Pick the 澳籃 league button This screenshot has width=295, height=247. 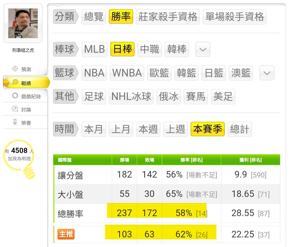coord(241,73)
